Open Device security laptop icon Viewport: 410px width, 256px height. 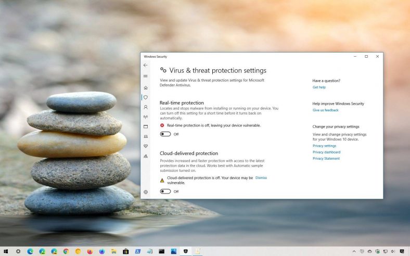(x=146, y=136)
